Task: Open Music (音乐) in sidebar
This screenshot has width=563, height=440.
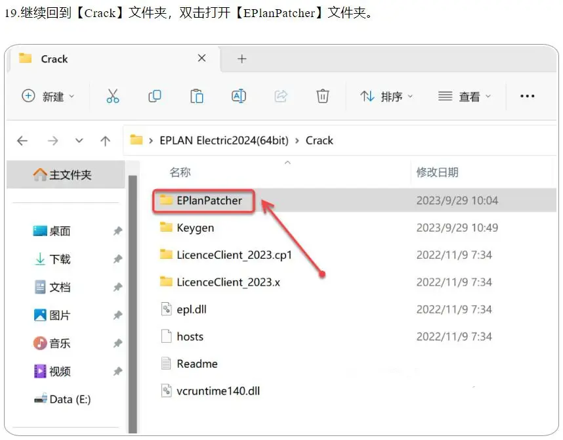Action: click(x=52, y=343)
